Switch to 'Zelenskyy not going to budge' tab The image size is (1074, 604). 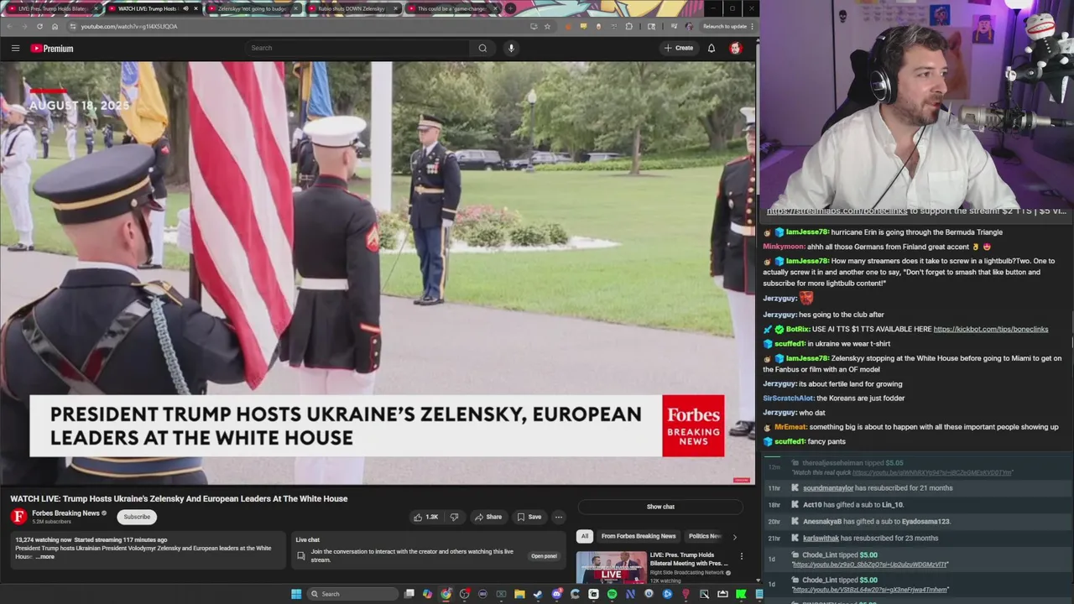coord(252,8)
